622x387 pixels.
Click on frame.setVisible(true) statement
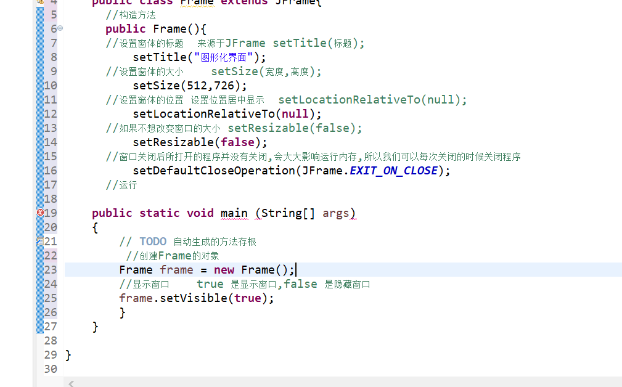196,298
